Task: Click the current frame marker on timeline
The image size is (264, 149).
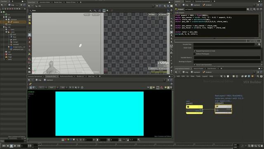Action: pos(40,144)
